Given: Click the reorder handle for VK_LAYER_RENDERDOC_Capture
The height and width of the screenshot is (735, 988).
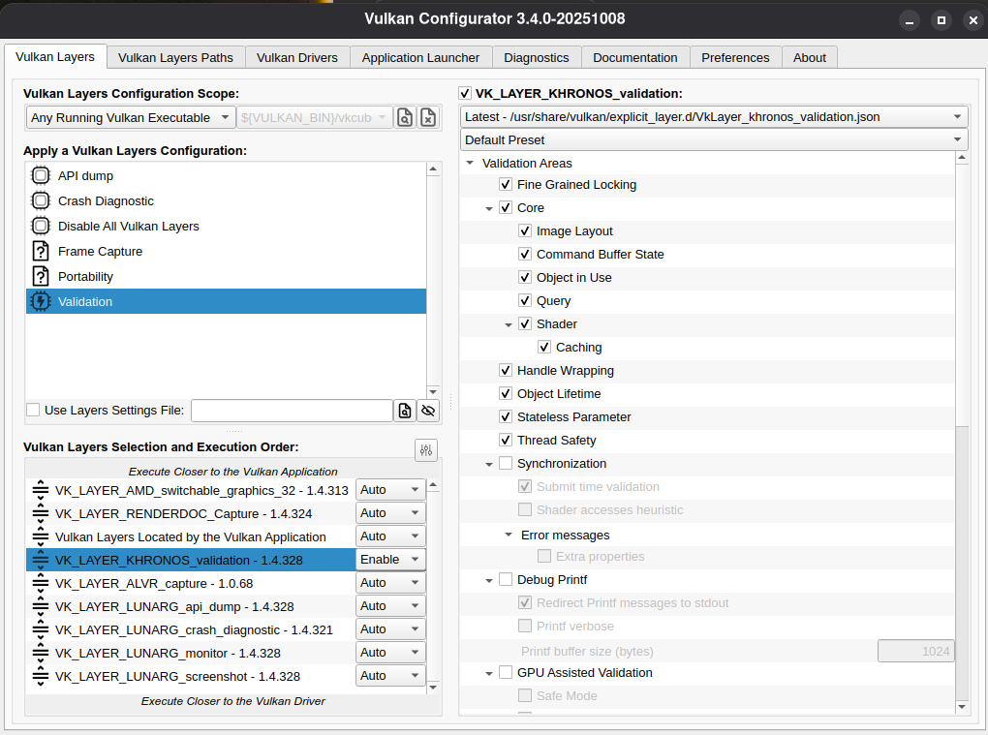Looking at the screenshot, I should [41, 513].
